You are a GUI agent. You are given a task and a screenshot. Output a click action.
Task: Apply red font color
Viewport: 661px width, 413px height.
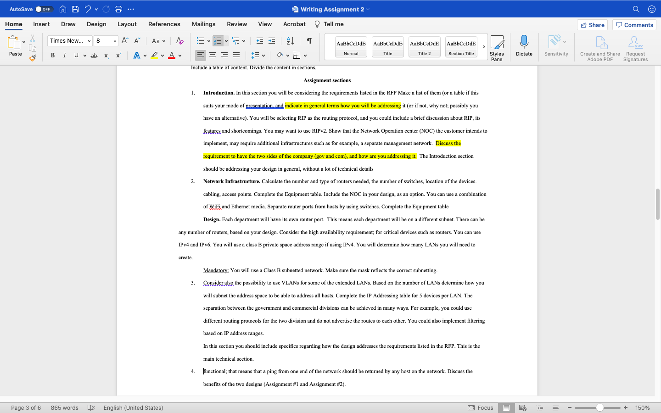[172, 56]
